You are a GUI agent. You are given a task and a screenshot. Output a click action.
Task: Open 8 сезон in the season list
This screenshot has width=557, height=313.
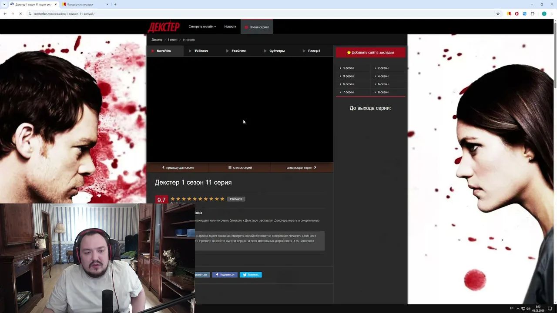coord(382,92)
